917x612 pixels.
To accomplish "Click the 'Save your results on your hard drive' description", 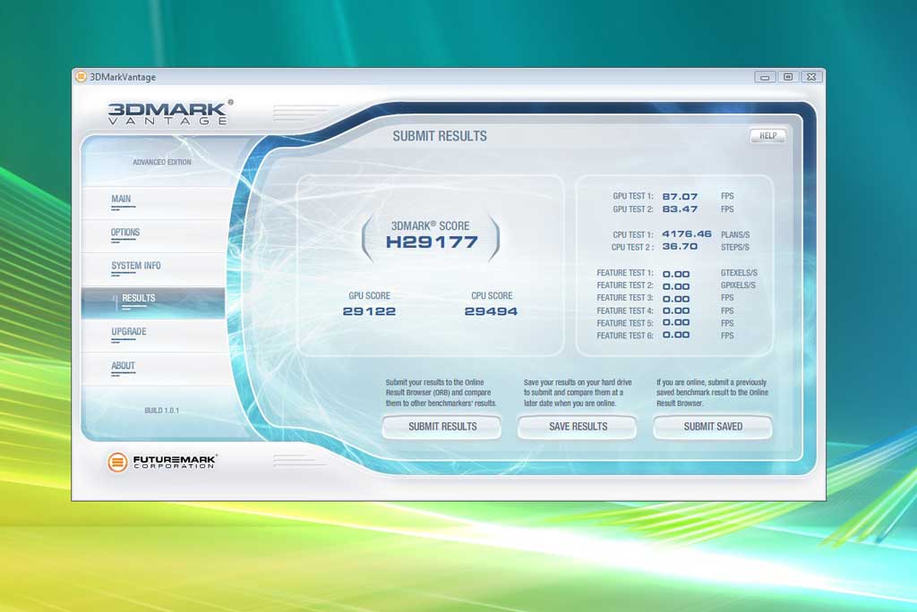I will 578,393.
